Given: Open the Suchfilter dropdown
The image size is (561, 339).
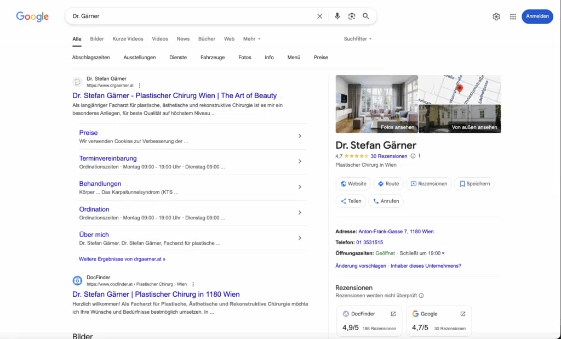Looking at the screenshot, I should (358, 39).
